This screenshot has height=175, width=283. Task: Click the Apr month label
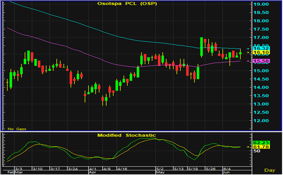coord(92,172)
